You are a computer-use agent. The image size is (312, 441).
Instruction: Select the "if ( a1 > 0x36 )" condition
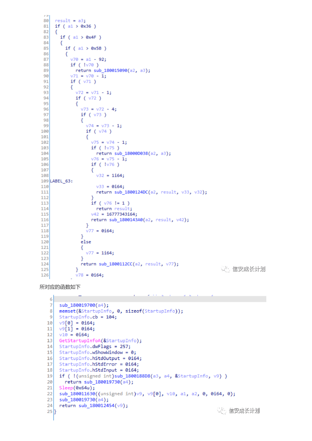(75, 26)
